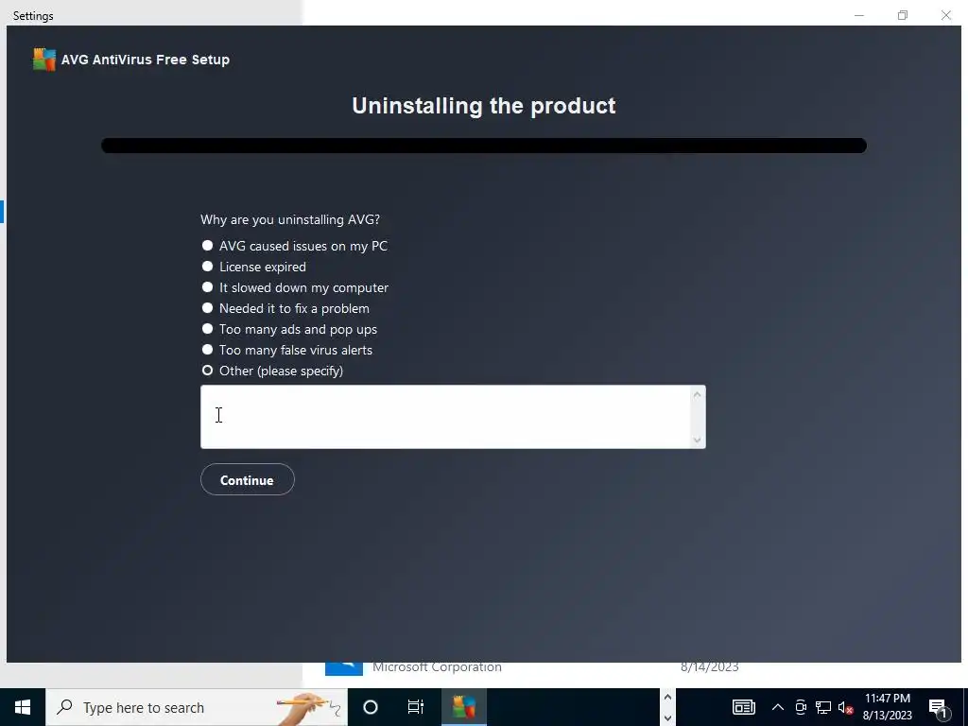
Task: Open News and interests widget icon
Action: click(744, 707)
